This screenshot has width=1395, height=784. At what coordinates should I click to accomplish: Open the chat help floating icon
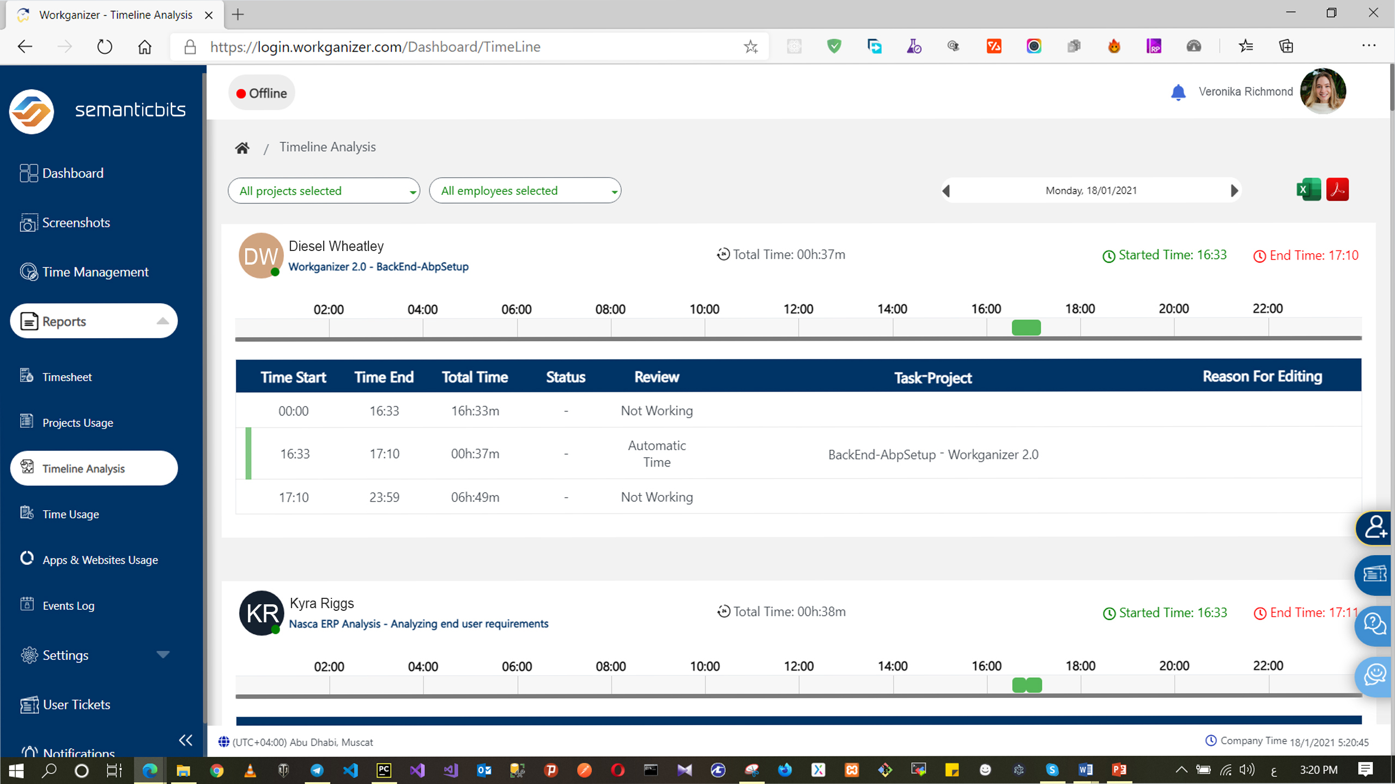coord(1374,624)
